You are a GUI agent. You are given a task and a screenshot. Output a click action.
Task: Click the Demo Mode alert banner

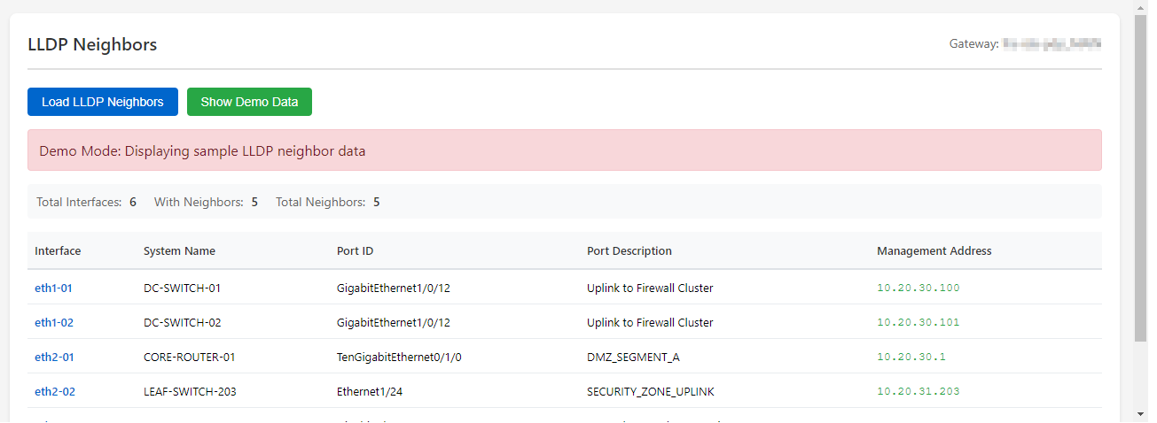point(564,150)
